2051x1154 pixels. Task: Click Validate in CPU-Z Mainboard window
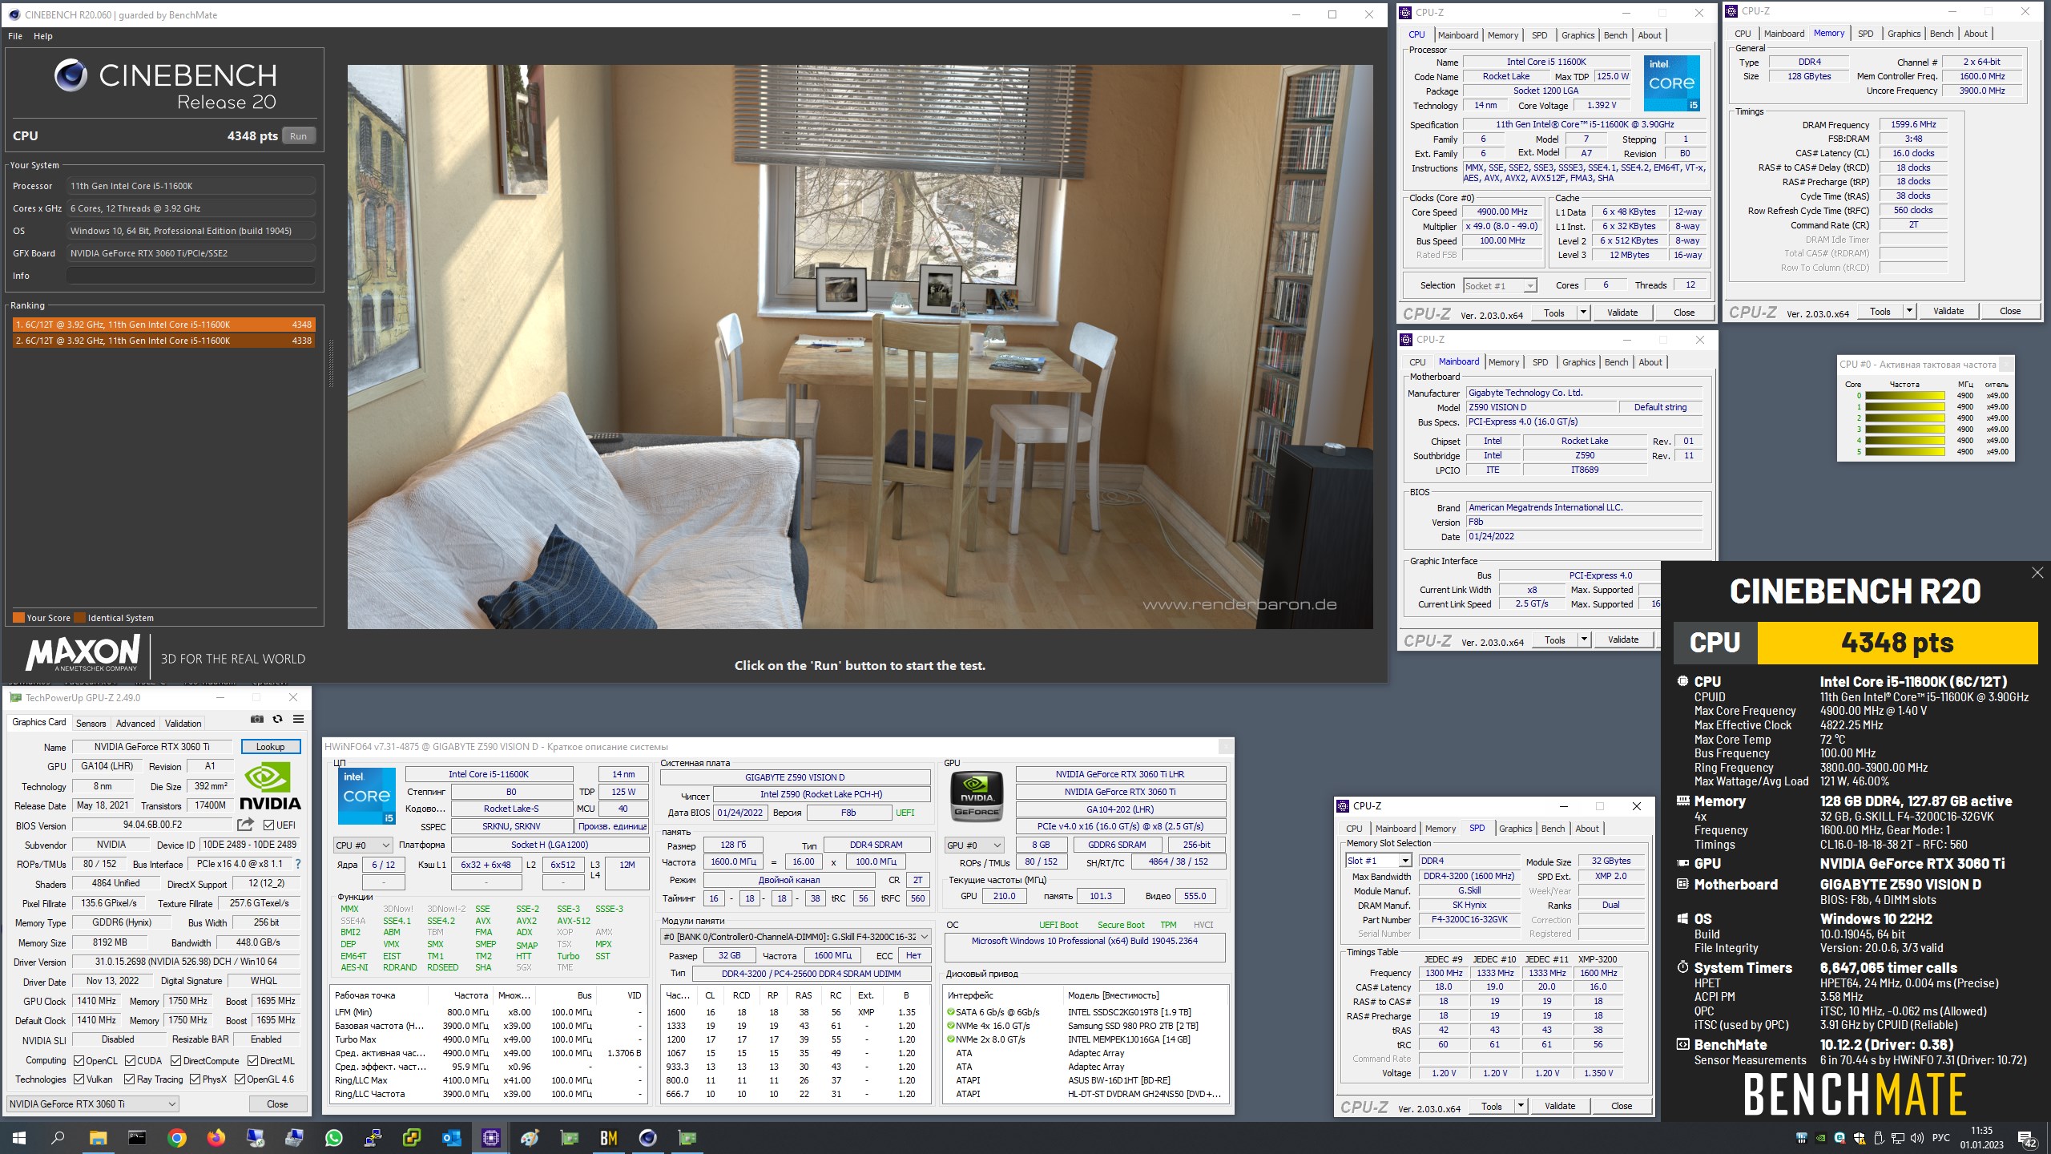(1622, 640)
